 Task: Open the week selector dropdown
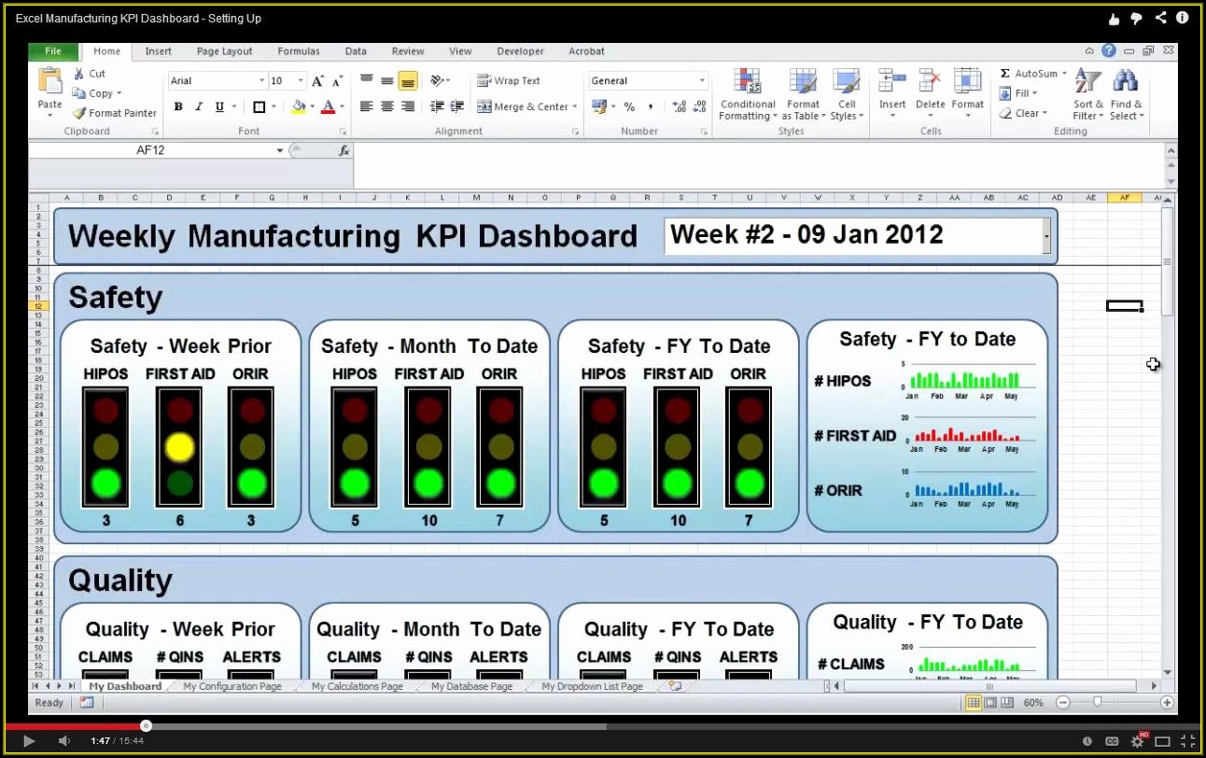tap(1046, 236)
